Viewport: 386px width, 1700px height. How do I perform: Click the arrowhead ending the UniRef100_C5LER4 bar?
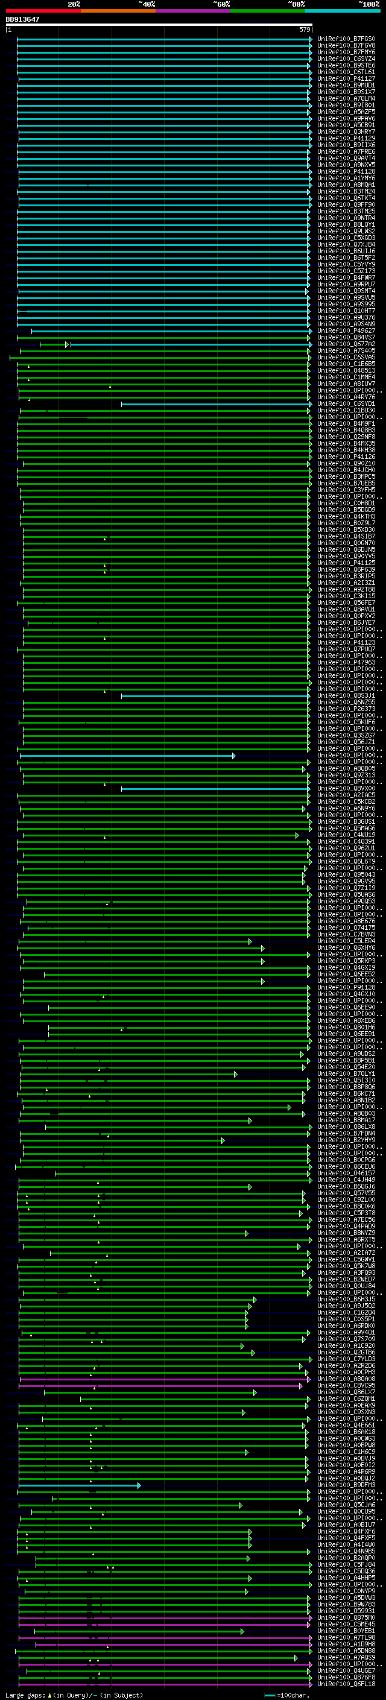click(x=250, y=941)
